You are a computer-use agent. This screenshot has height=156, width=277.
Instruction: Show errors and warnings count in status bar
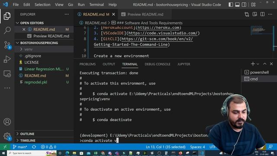click(x=48, y=147)
